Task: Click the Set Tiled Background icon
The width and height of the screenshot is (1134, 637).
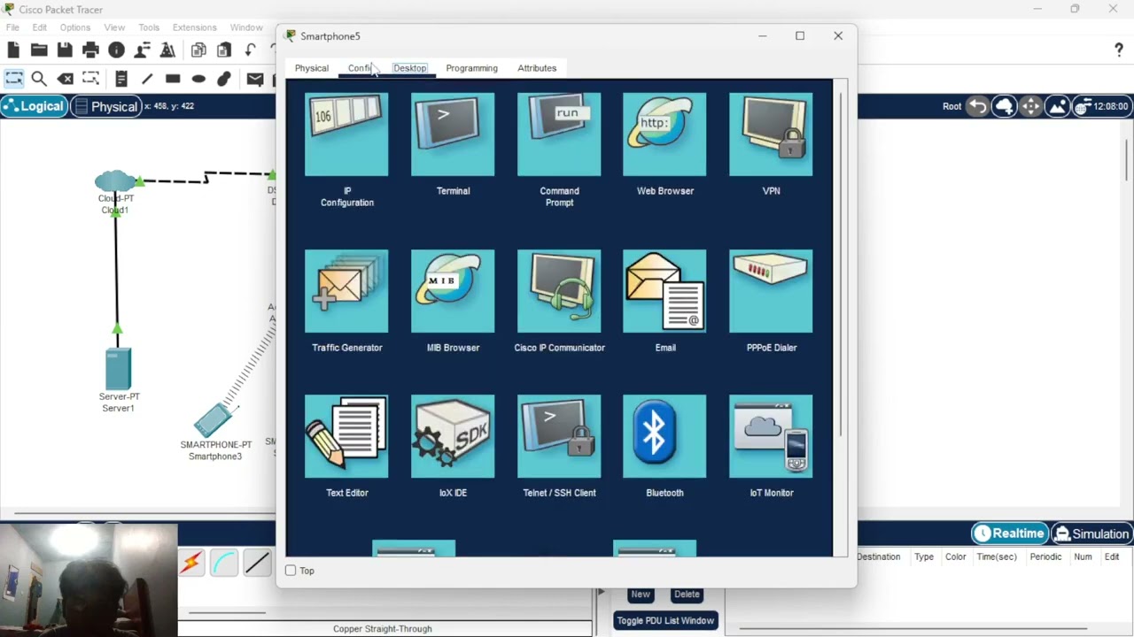Action: [1057, 106]
